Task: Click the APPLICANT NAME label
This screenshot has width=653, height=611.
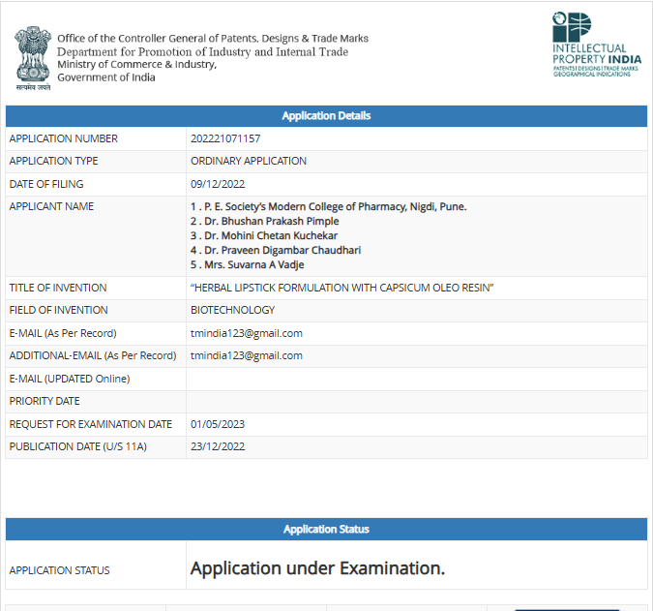Action: tap(51, 206)
